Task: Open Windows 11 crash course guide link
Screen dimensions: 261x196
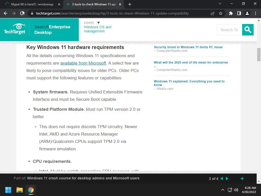Action: coord(83,178)
